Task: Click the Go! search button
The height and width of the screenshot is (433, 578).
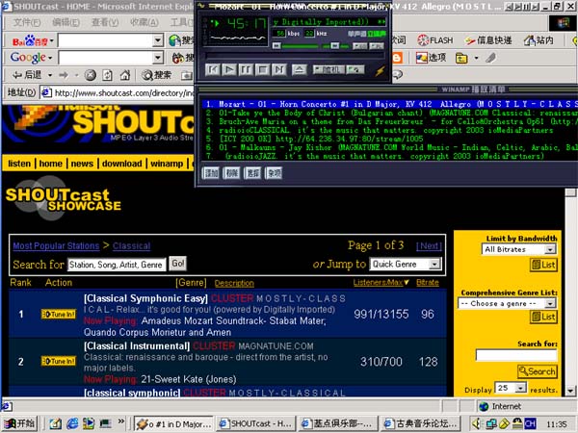Action: coord(178,264)
